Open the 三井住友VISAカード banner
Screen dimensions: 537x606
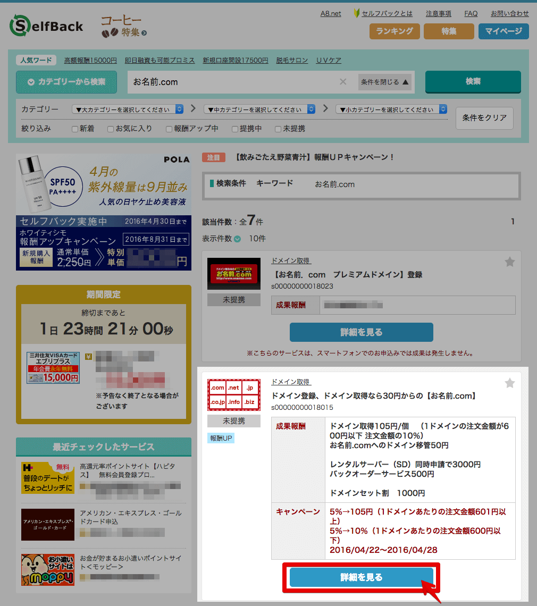(53, 367)
